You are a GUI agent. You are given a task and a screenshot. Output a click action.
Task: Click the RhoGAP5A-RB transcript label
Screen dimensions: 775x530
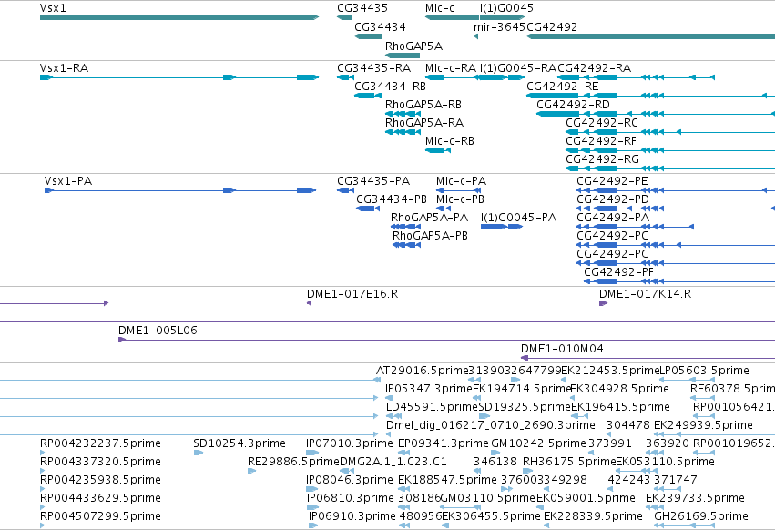(423, 105)
